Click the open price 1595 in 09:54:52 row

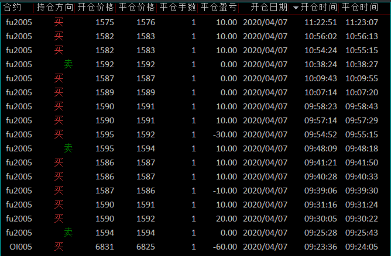pyautogui.click(x=105, y=134)
